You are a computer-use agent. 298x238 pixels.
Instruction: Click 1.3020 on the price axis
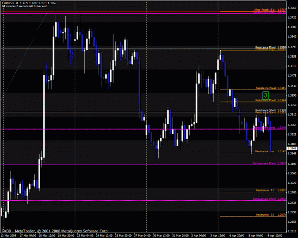click(292, 183)
